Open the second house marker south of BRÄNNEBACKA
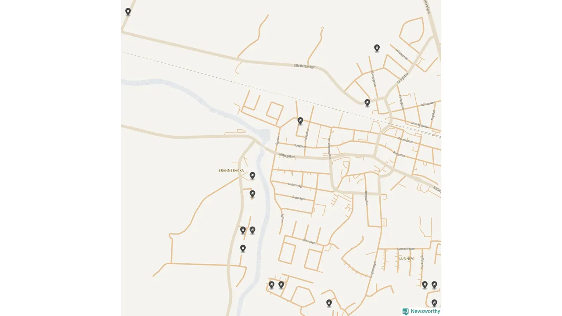This screenshot has width=562, height=316. coord(252,194)
